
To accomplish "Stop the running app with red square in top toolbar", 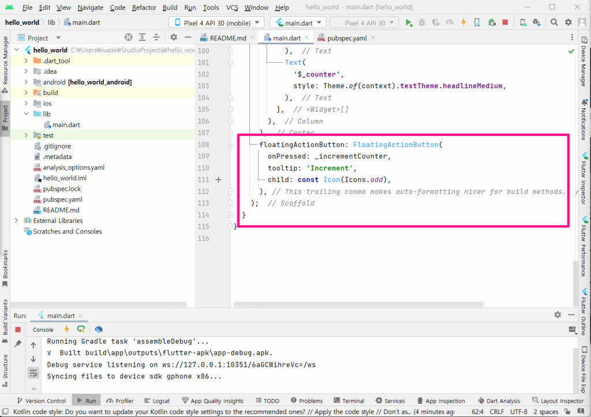I will (505, 22).
